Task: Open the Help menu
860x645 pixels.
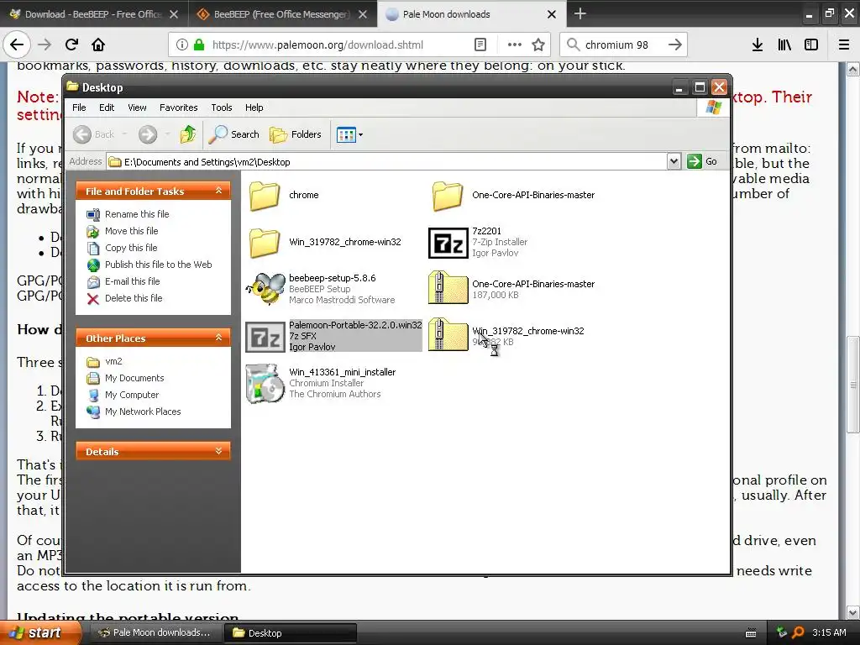Action: click(x=254, y=107)
